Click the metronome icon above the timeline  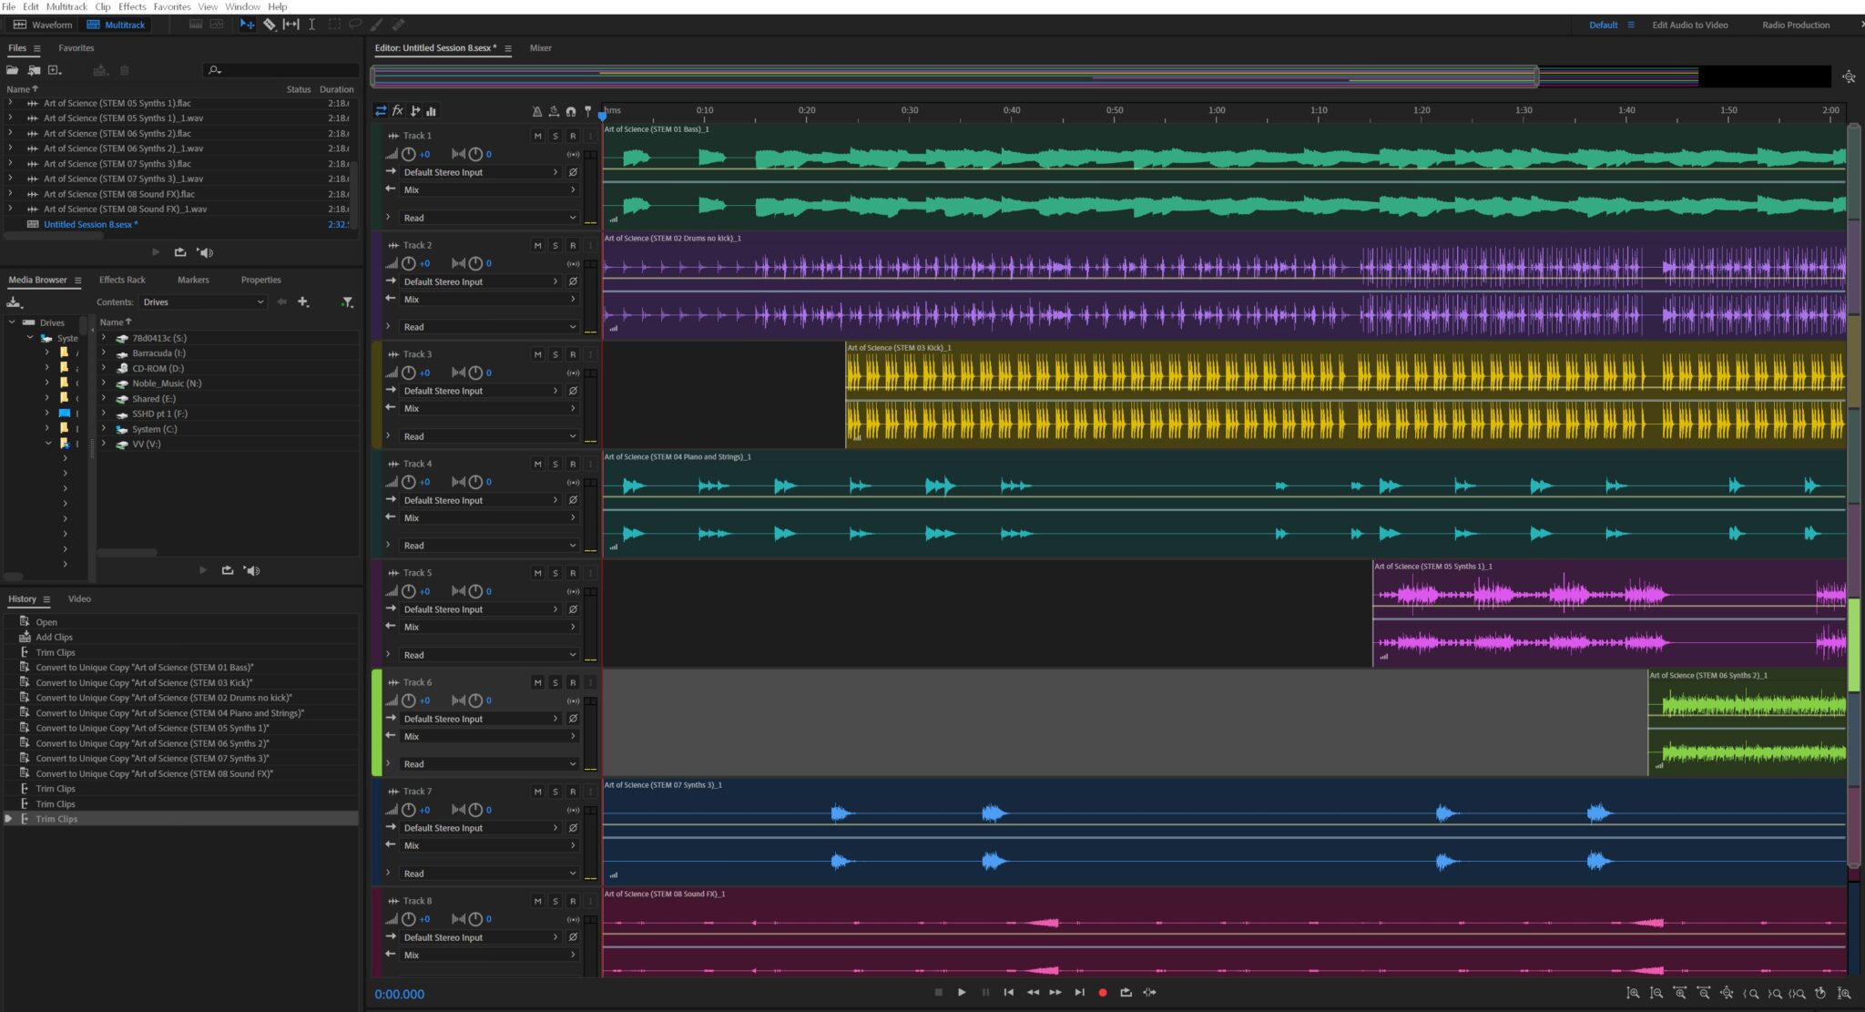537,110
